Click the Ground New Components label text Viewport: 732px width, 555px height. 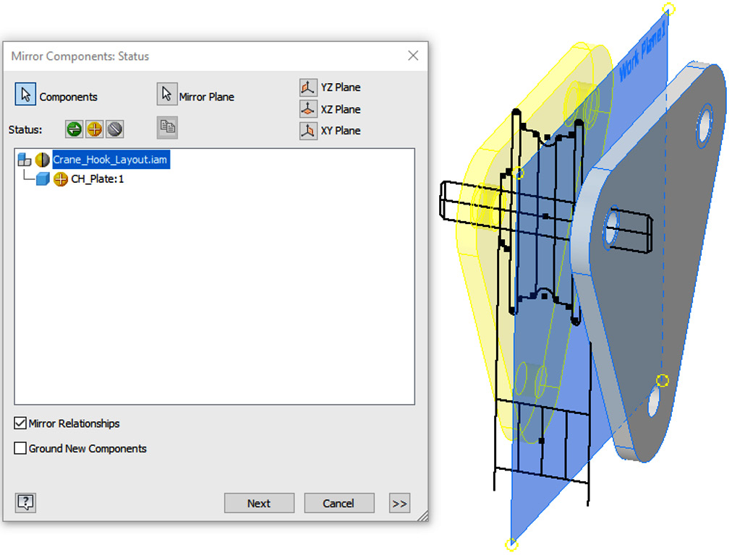pos(88,449)
